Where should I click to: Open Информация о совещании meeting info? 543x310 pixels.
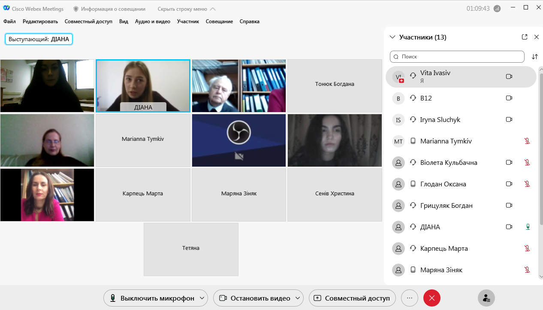point(109,9)
